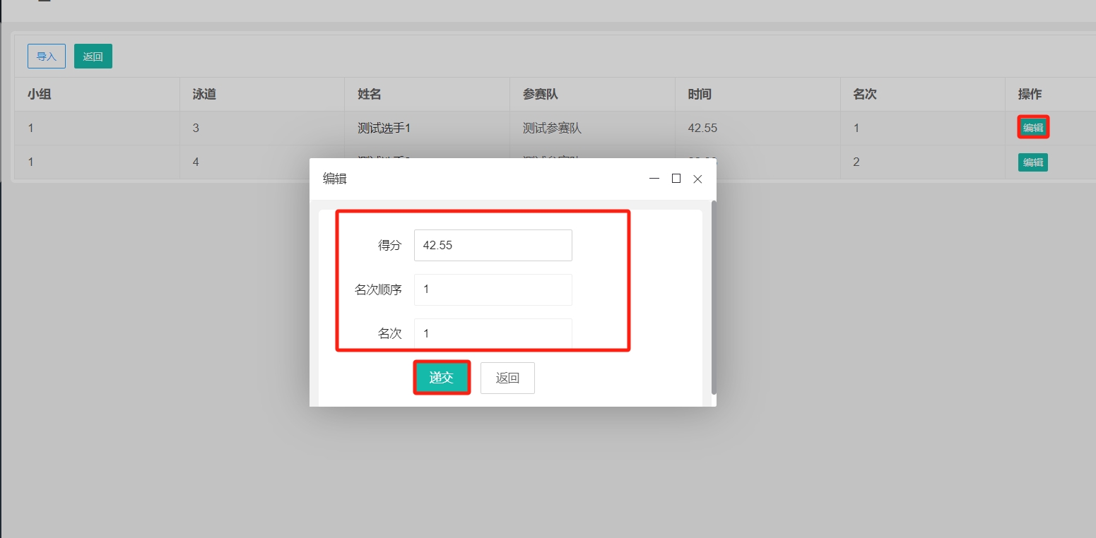Open 编辑 for the lane 4 row

pyautogui.click(x=1032, y=162)
